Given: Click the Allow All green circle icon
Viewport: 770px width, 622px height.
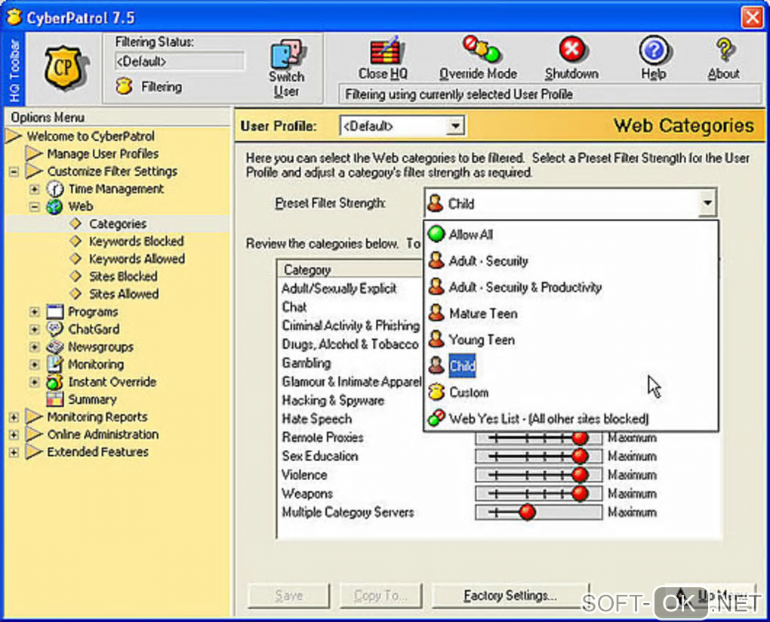Looking at the screenshot, I should click(x=436, y=234).
